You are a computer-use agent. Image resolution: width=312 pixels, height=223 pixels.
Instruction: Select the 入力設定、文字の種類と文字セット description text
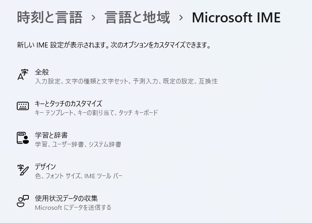point(82,81)
